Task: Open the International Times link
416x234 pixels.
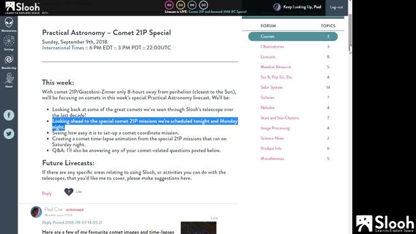Action: click(x=63, y=47)
